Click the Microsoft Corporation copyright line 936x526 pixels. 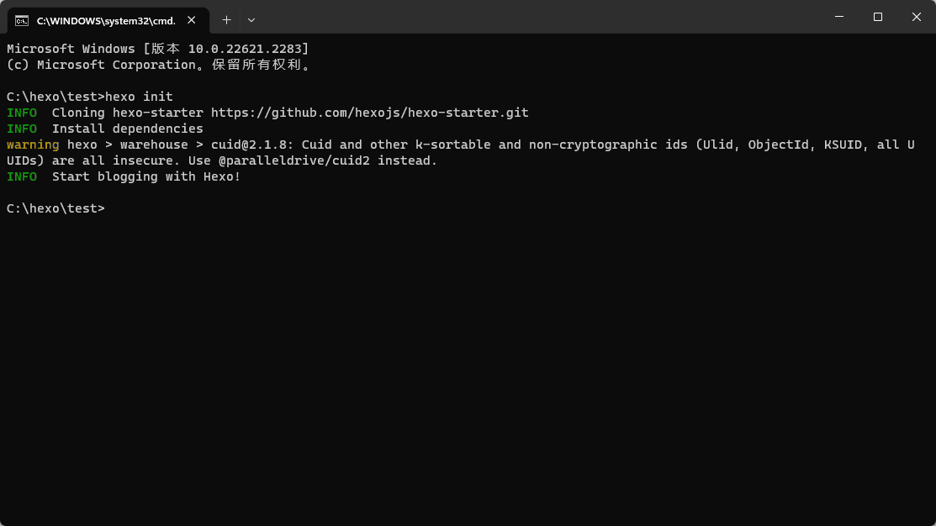tap(159, 65)
